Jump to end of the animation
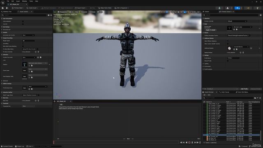The image size is (263, 148). click(197, 143)
